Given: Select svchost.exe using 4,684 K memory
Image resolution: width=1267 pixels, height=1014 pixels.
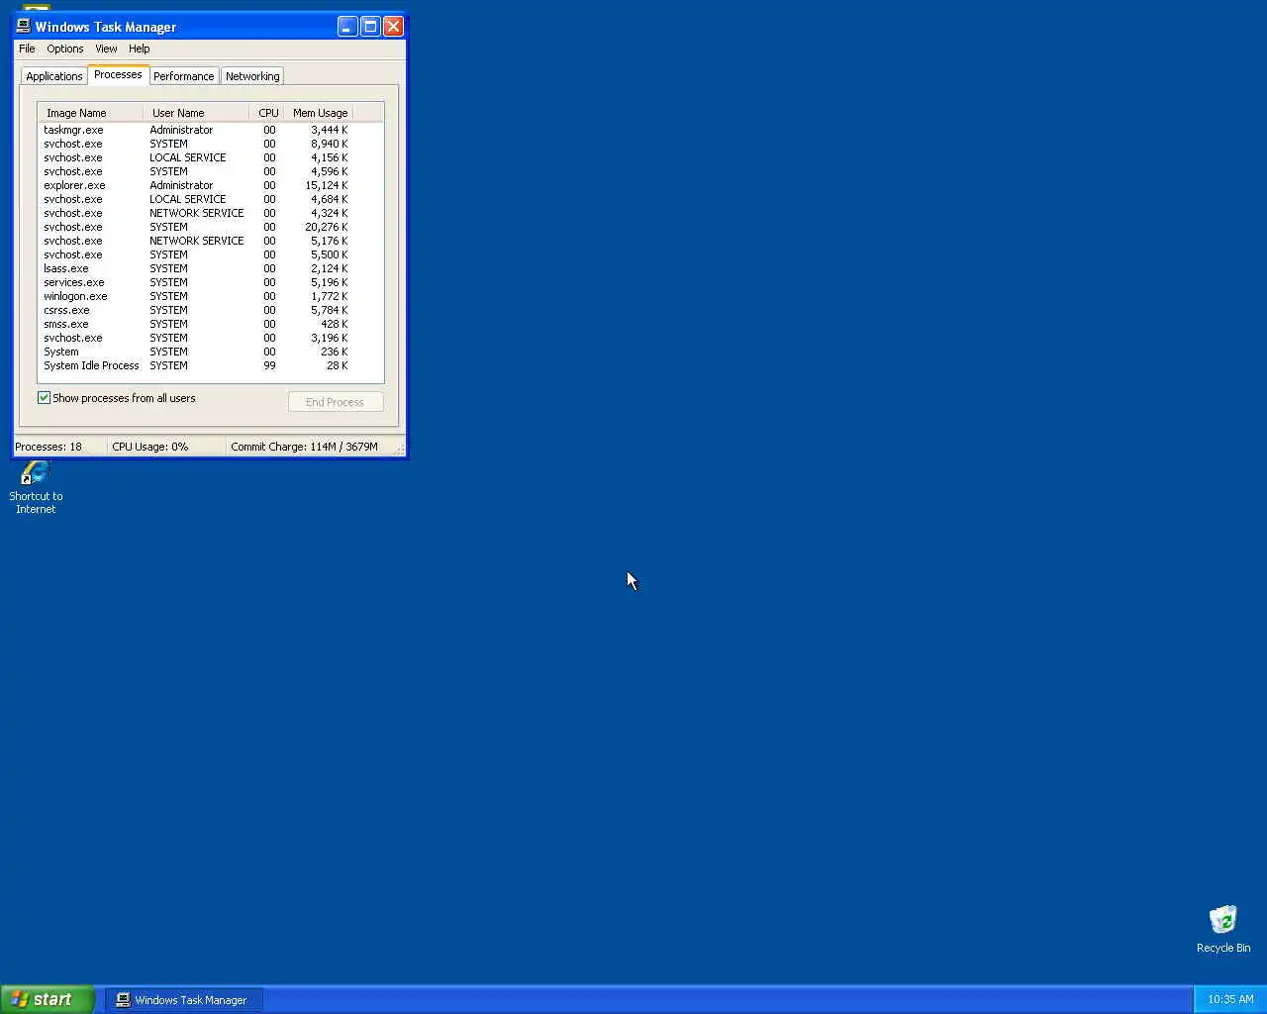Looking at the screenshot, I should [x=196, y=199].
